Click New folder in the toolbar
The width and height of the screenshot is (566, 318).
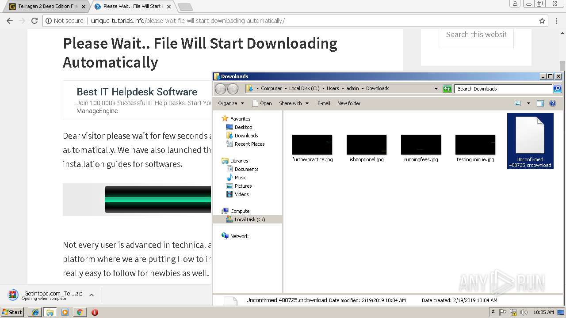pyautogui.click(x=349, y=103)
